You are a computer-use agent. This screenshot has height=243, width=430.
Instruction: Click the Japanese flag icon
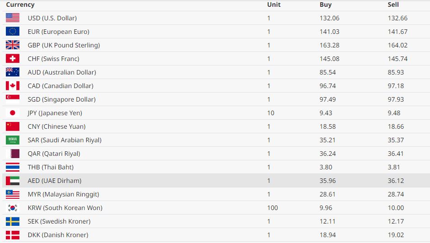[x=13, y=113]
